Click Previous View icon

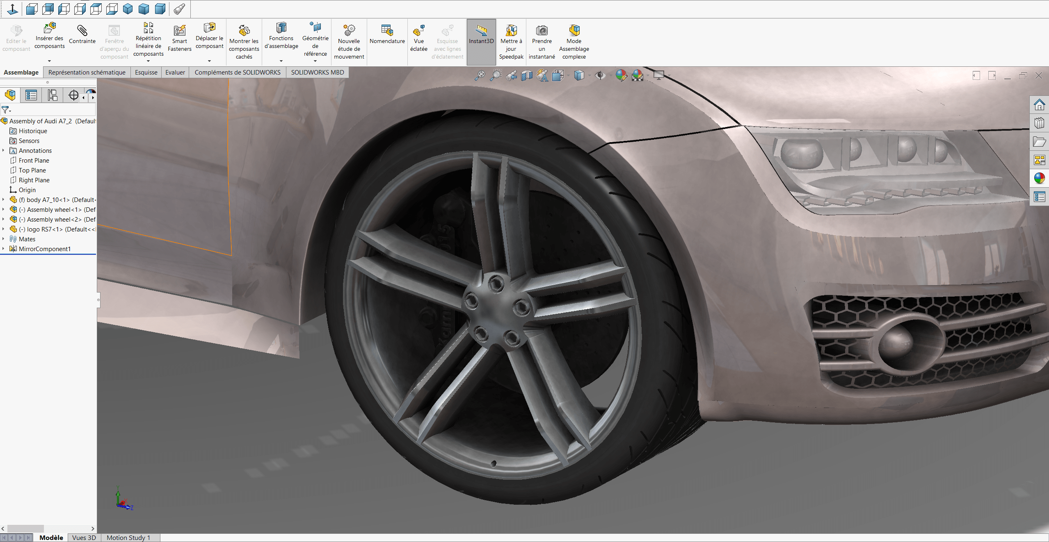511,75
